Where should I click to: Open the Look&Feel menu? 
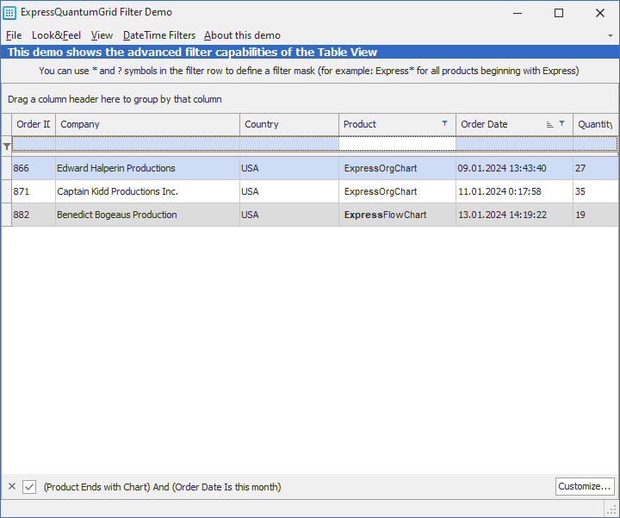coord(56,35)
